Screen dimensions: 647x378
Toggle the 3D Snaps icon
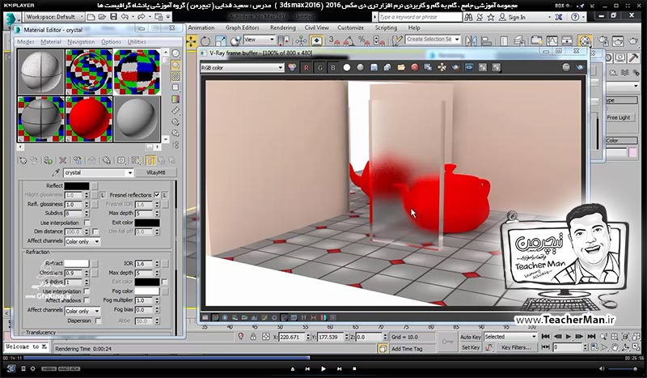click(x=334, y=40)
